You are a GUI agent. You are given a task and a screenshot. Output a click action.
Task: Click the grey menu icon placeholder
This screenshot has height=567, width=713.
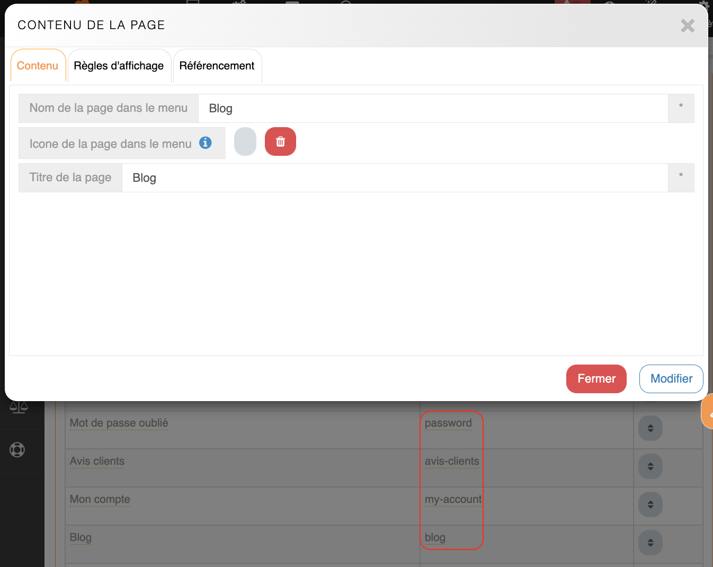pyautogui.click(x=245, y=142)
